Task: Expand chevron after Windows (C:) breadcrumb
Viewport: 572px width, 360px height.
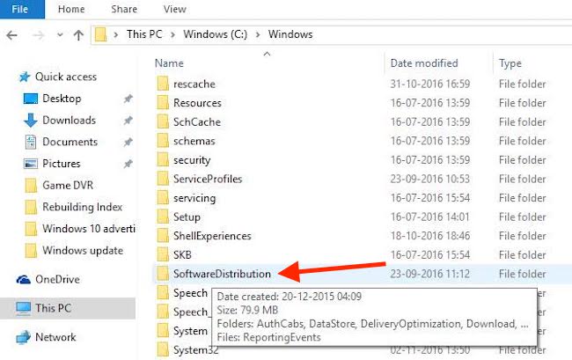Action: pyautogui.click(x=258, y=34)
